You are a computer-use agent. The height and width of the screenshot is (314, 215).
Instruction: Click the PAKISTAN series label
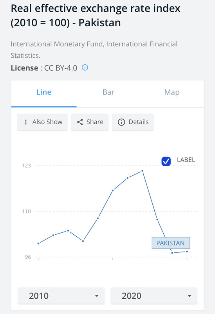point(171,243)
